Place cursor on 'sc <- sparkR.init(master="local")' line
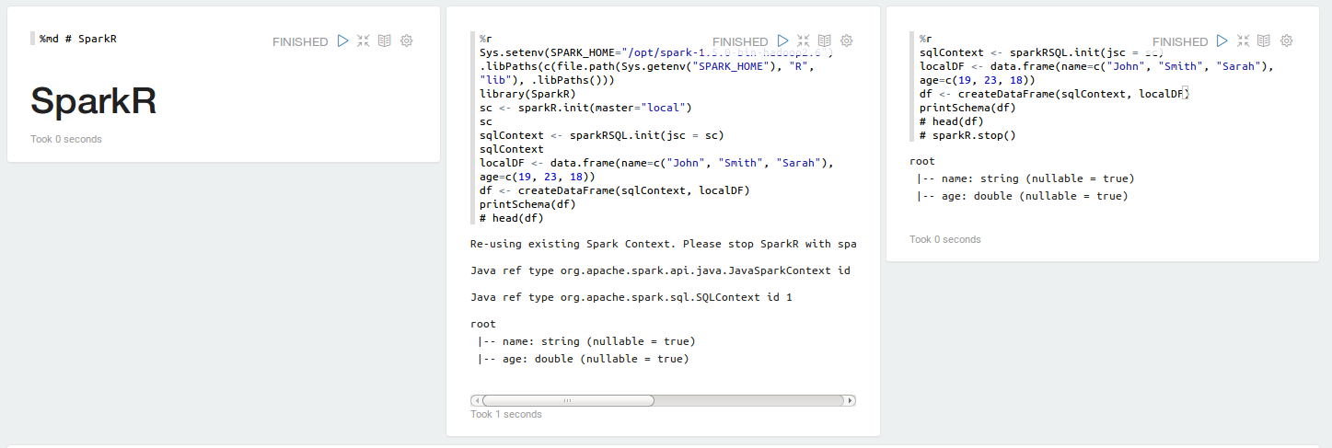 (585, 108)
